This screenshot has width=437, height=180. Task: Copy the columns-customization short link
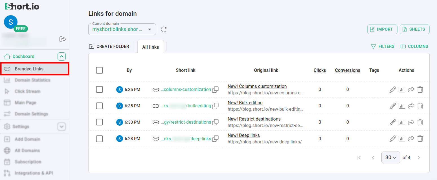215,90
